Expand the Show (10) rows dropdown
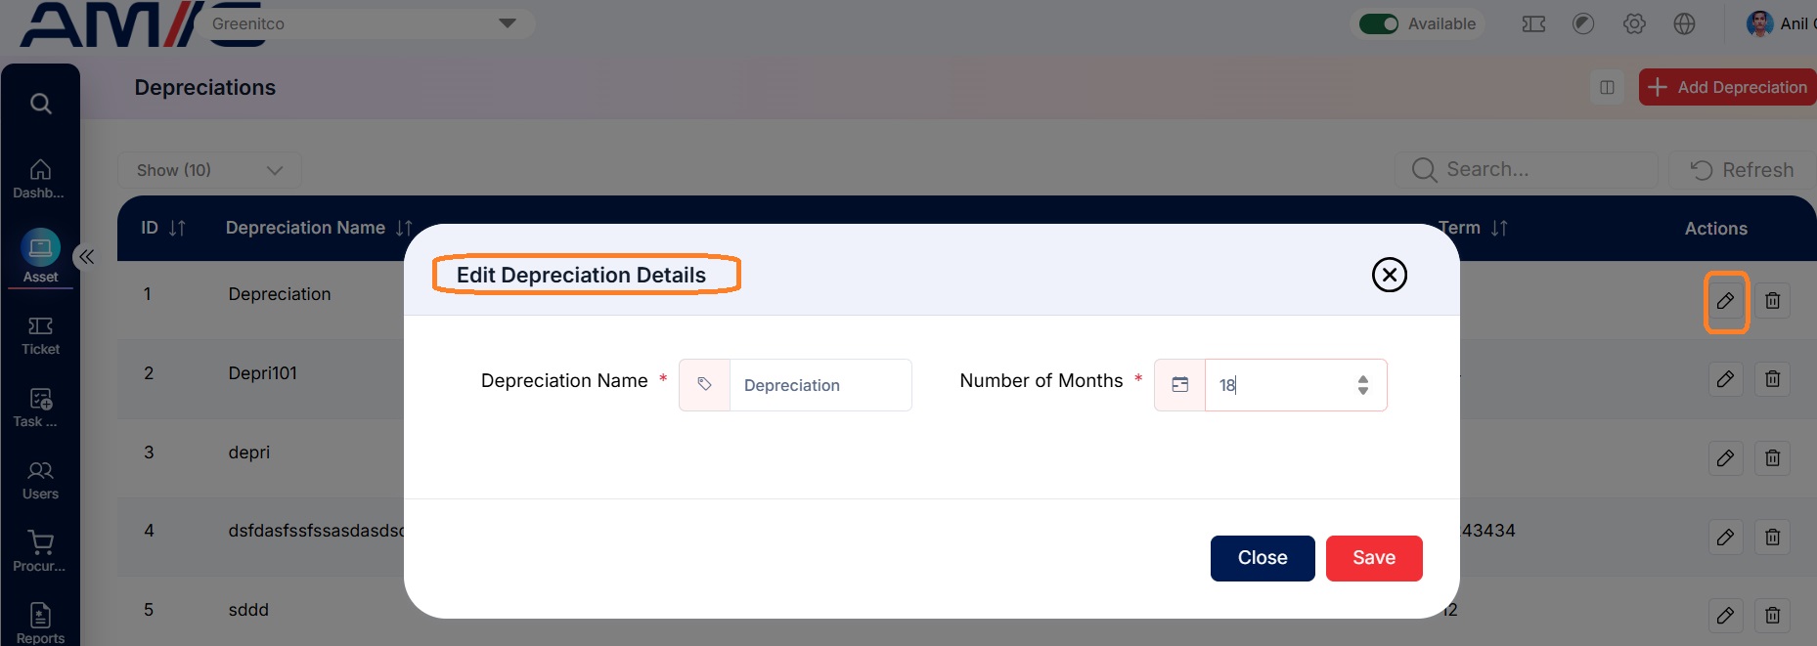The image size is (1817, 646). [x=209, y=170]
